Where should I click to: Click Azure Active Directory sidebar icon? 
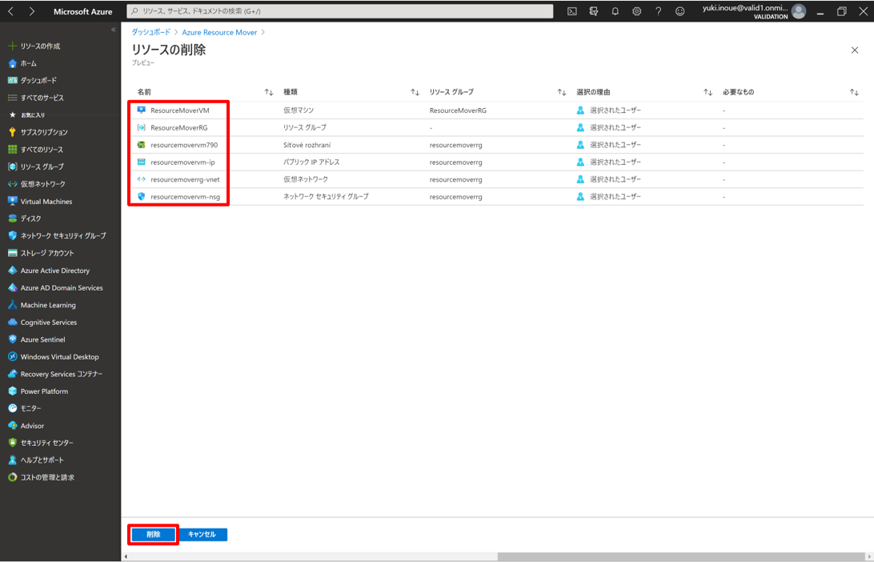[x=12, y=271]
